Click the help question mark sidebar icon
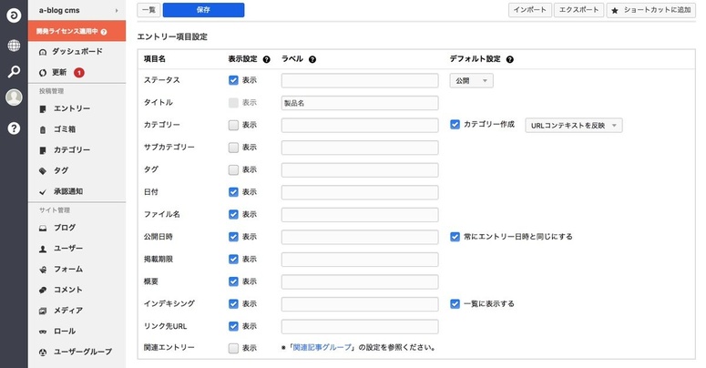 point(14,128)
